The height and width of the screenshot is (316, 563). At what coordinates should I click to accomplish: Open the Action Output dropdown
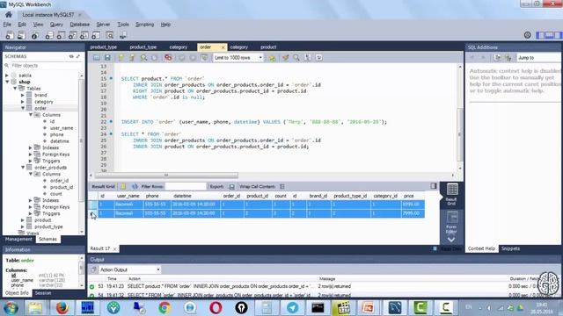[129, 269]
